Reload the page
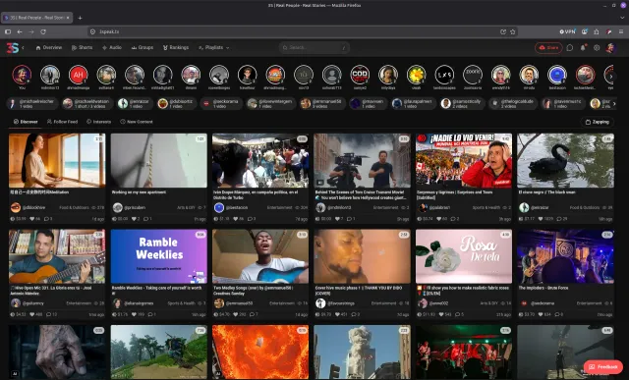This screenshot has height=380, width=629. pyautogui.click(x=43, y=31)
